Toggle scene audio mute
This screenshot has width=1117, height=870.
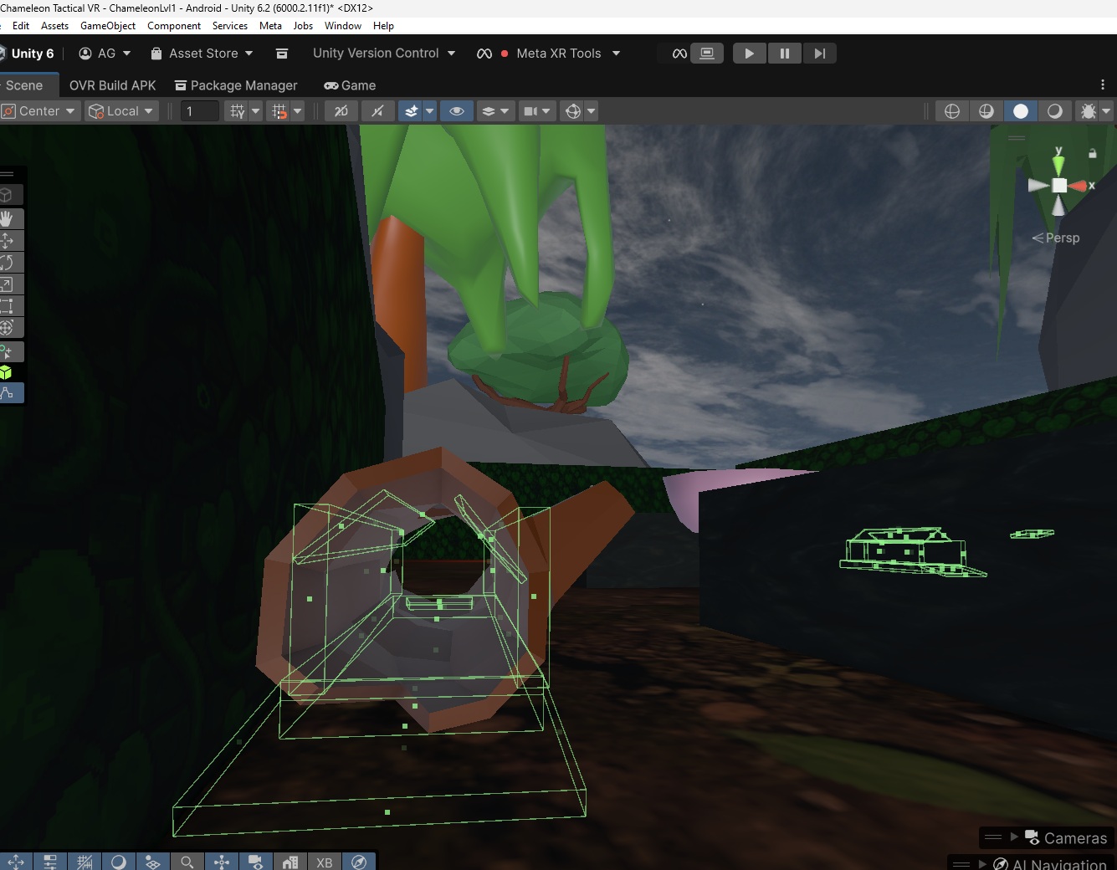[x=377, y=110]
